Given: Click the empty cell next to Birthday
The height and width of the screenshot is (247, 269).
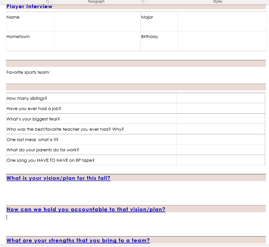Looking at the screenshot, I should click(222, 41).
